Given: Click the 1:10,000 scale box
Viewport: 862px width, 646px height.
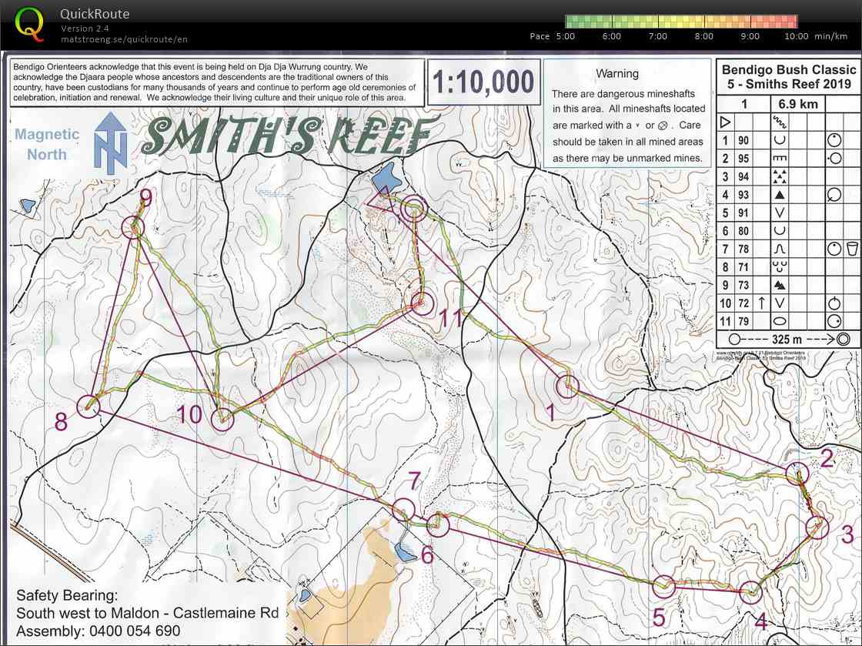Looking at the screenshot, I should [483, 82].
